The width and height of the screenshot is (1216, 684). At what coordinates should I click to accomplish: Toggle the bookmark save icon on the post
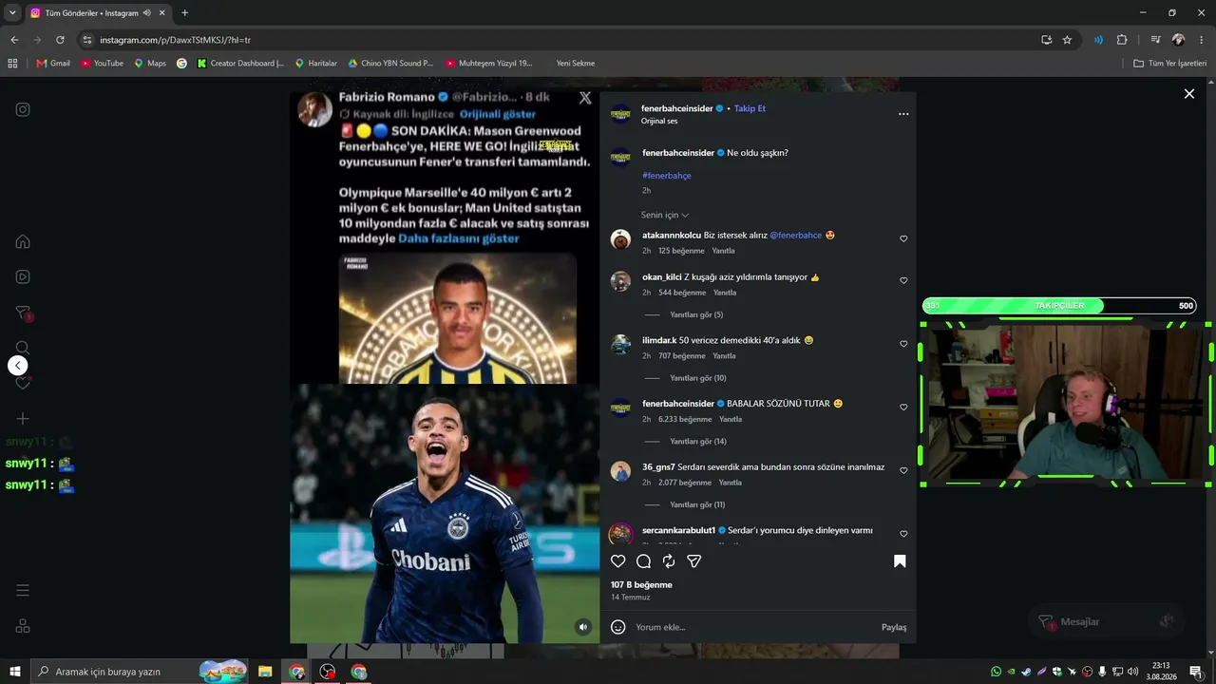tap(900, 561)
